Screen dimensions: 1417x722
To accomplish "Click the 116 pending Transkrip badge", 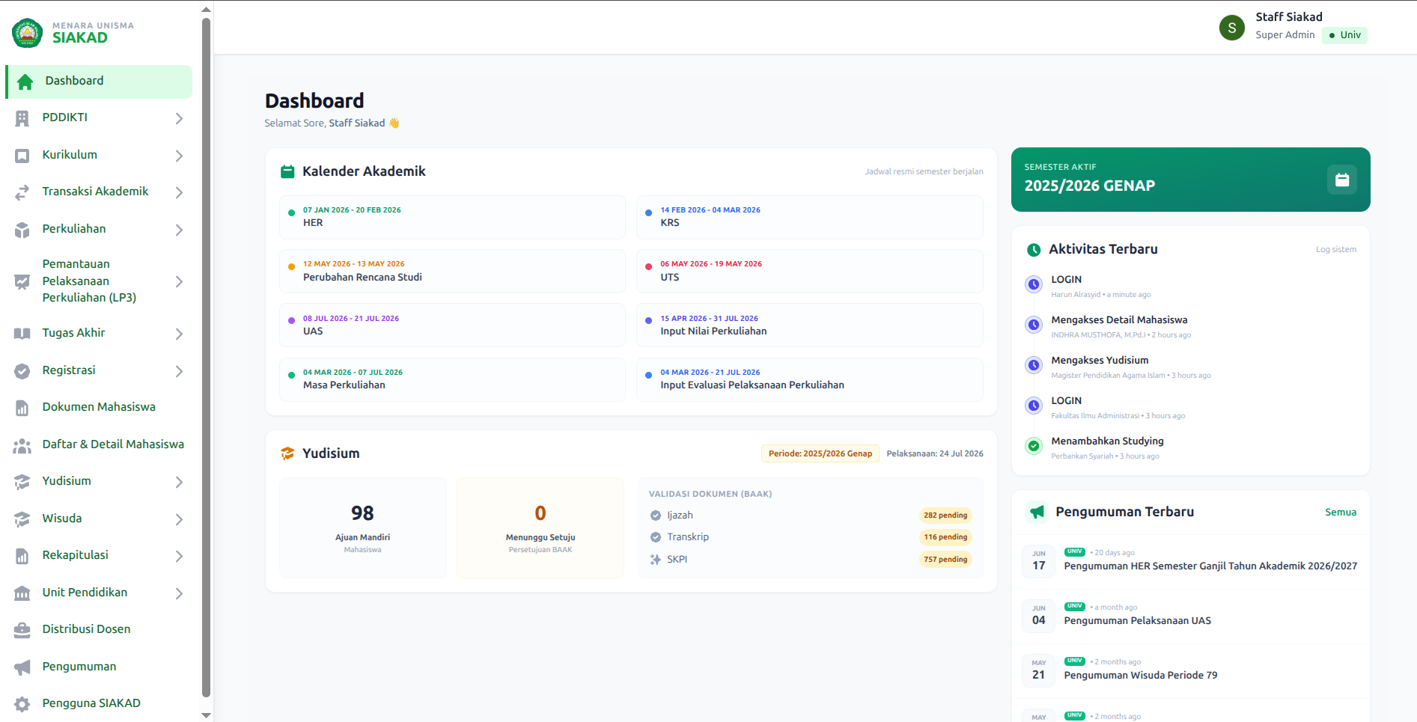I will click(945, 537).
